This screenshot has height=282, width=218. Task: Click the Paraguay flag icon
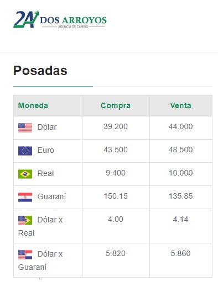[25, 197]
